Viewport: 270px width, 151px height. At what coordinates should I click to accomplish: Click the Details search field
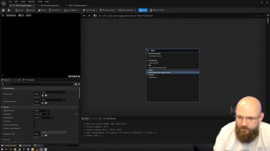(x=38, y=84)
